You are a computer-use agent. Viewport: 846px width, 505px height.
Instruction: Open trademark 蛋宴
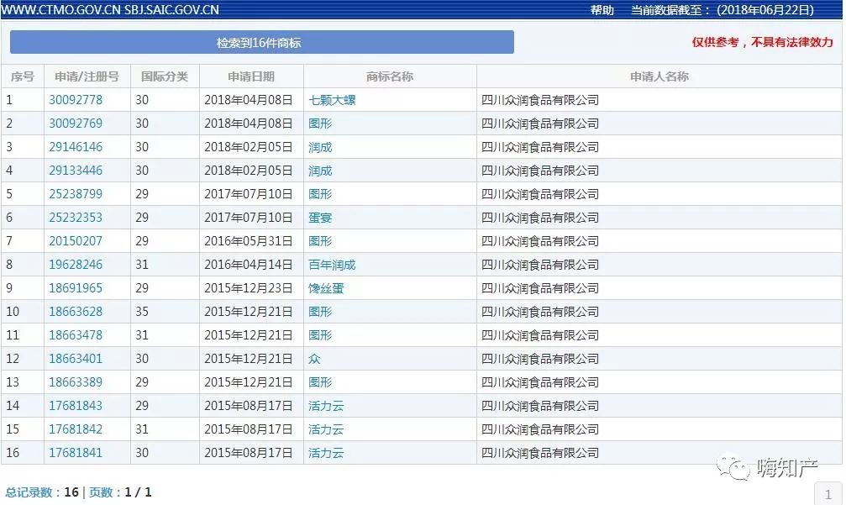click(x=320, y=218)
